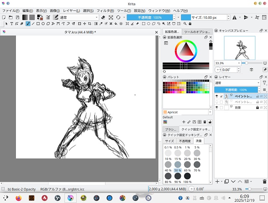
Task: Open the brush blending mode 通常 dropdown
Action: click(79, 18)
